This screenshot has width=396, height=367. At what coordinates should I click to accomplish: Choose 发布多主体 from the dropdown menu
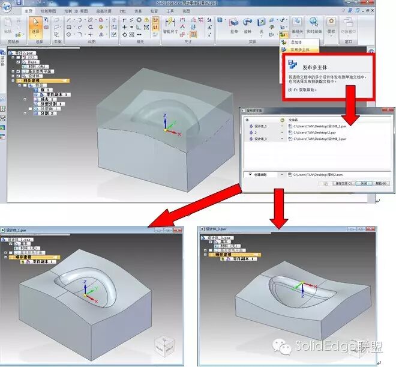pyautogui.click(x=299, y=50)
